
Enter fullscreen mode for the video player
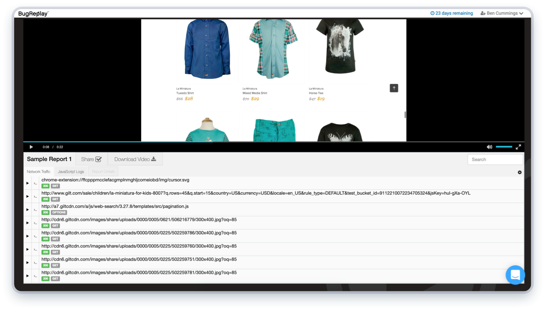pos(518,147)
